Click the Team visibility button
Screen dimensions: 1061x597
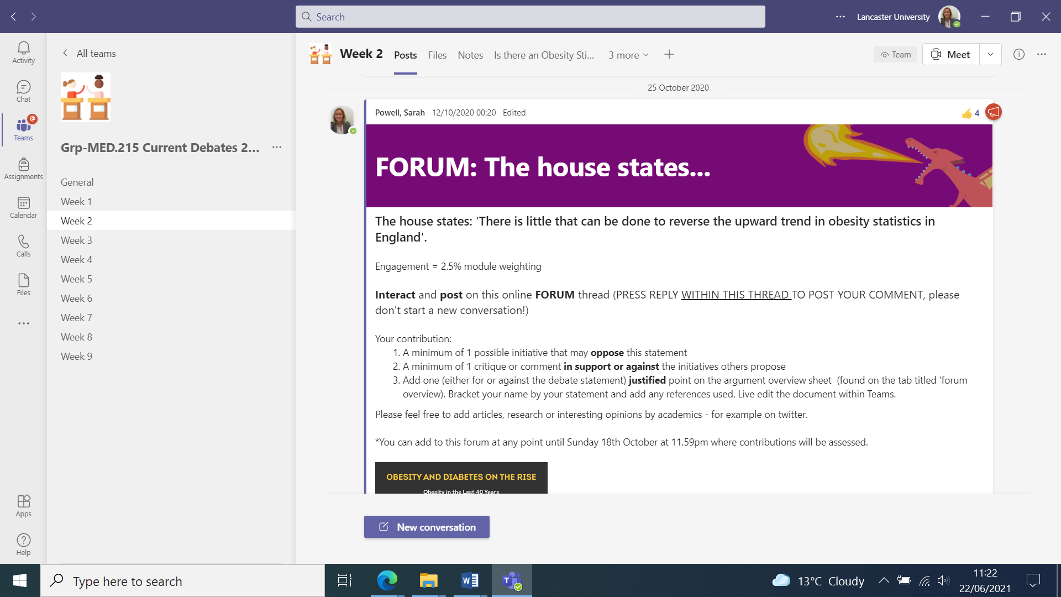[x=895, y=54]
